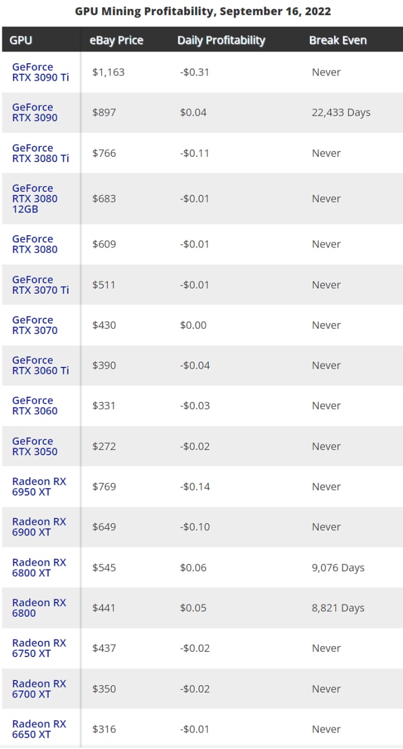Follow the GeForce RTX 3070 link
Viewport: 403px width, 749px height.
point(35,325)
